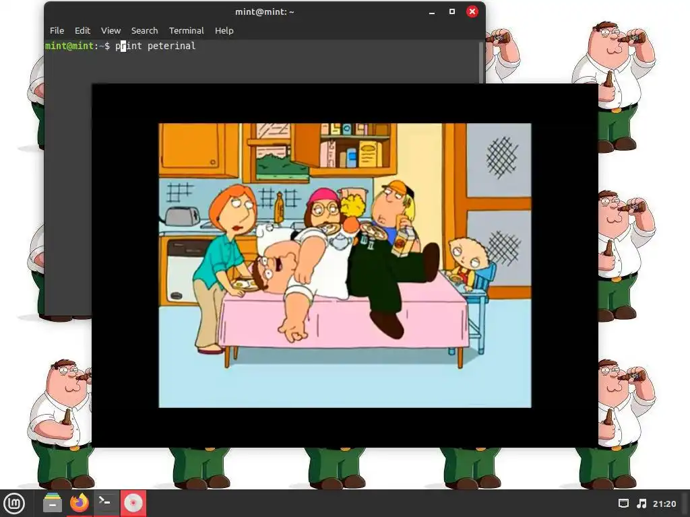Open the View menu in terminal
Viewport: 690px width, 517px height.
[111, 31]
